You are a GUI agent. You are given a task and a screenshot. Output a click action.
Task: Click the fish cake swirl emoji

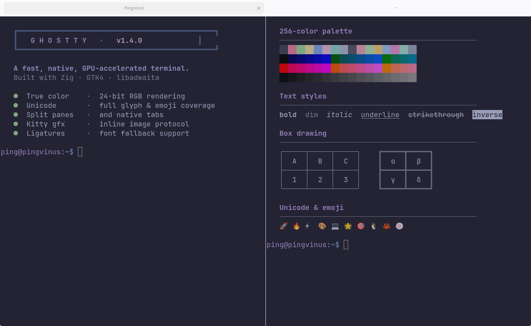click(400, 226)
